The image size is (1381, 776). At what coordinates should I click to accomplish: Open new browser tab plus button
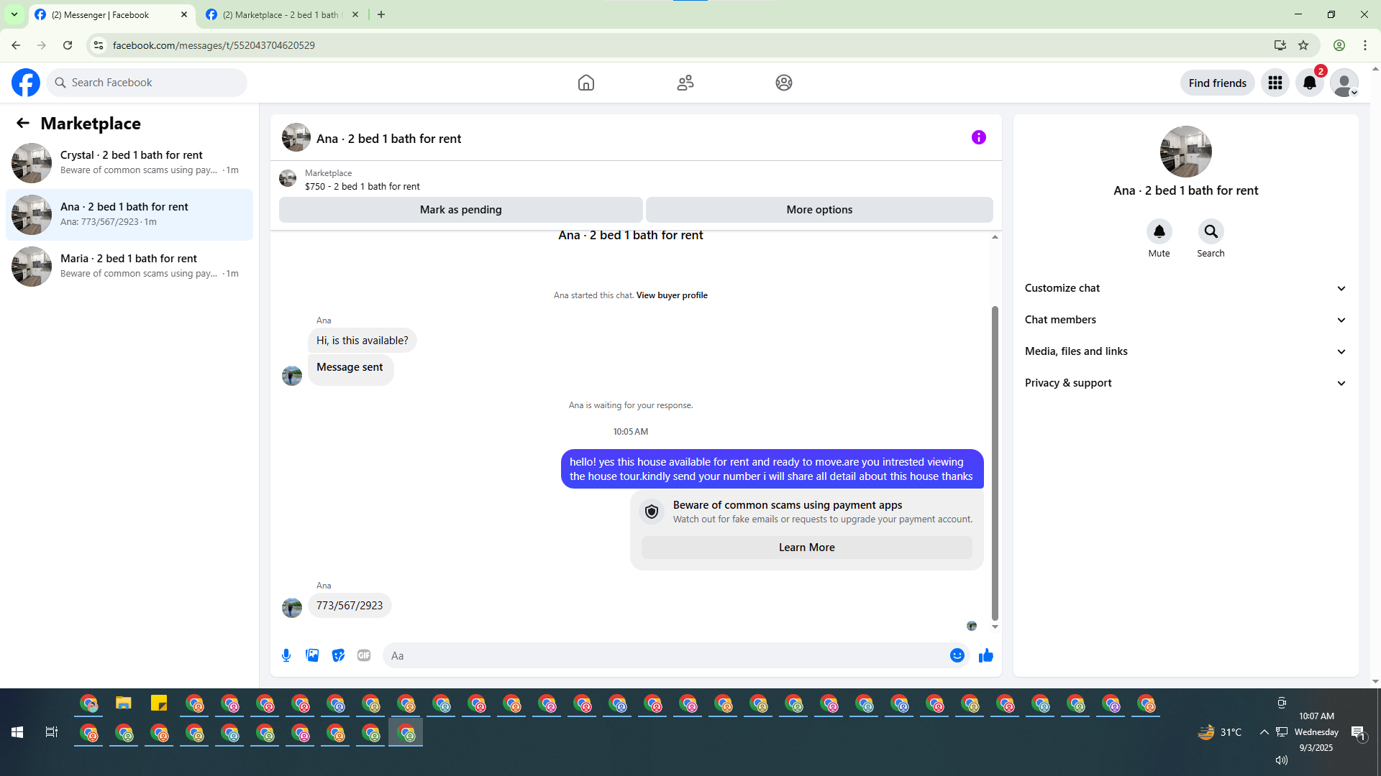click(381, 14)
